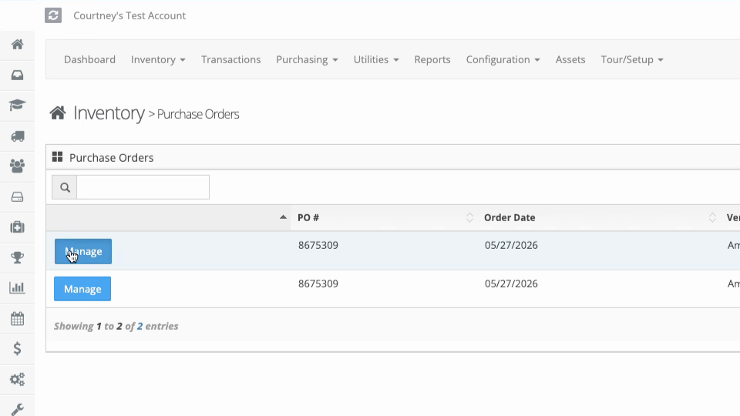Click the house icon beside Inventory heading
The image size is (740, 416).
point(58,113)
